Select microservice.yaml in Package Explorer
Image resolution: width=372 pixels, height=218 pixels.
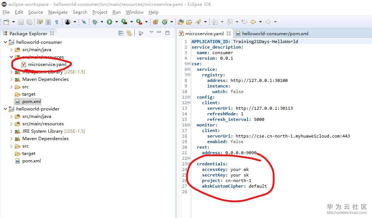pos(47,65)
